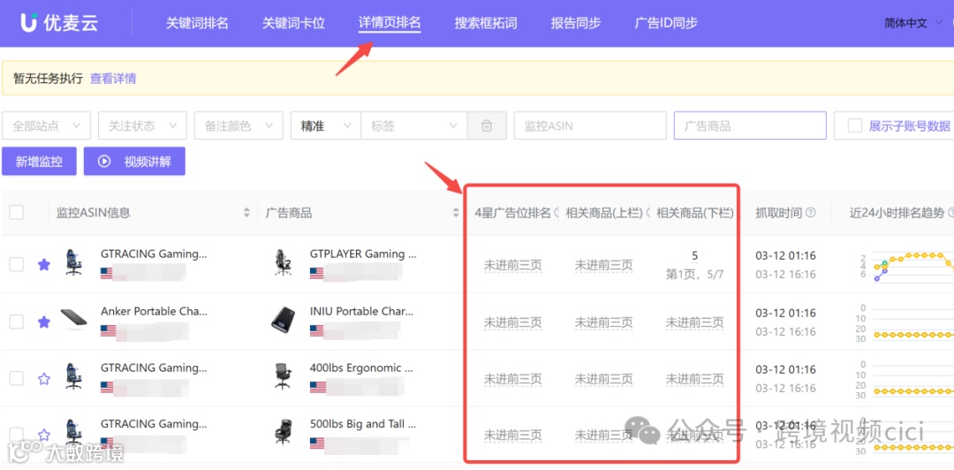Open the 400lbs Ergonomic product title
Image resolution: width=954 pixels, height=470 pixels.
[361, 368]
